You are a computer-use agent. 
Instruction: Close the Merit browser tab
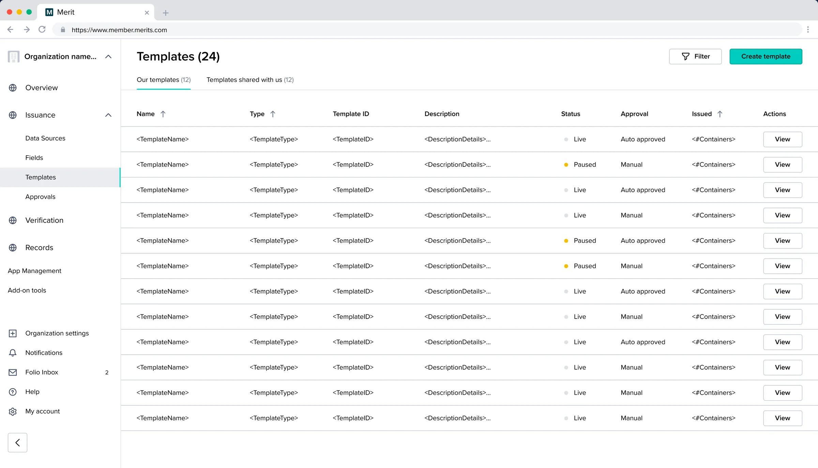[147, 13]
